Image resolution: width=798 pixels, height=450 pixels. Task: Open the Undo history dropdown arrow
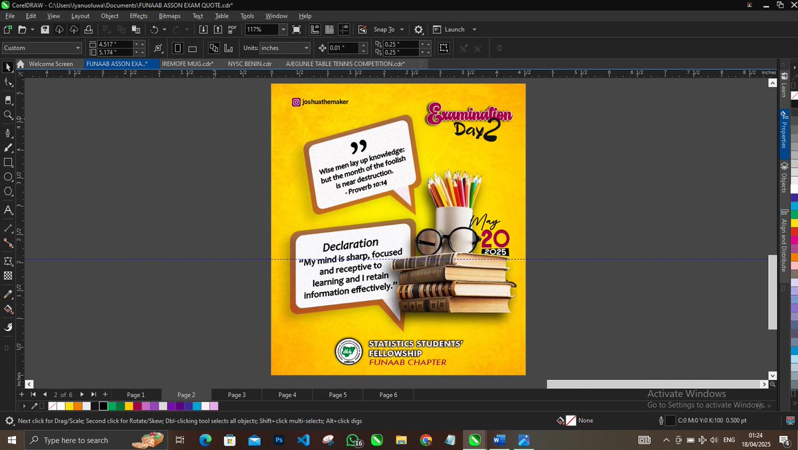[163, 29]
